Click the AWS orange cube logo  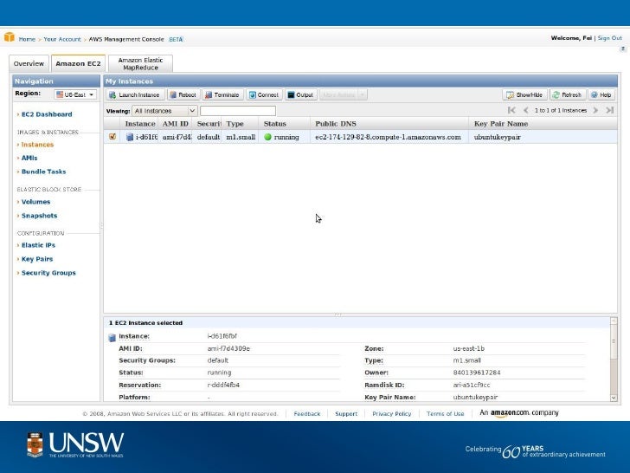coord(10,37)
